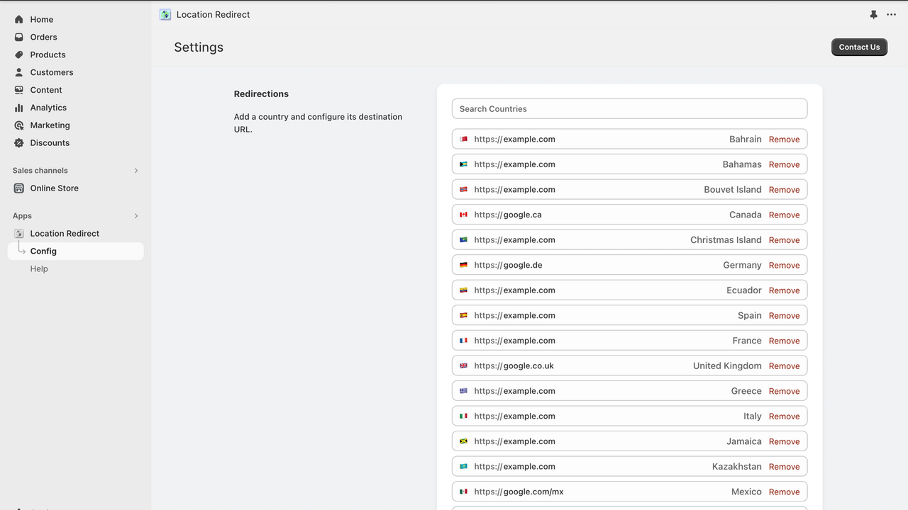Remove the Bahrain redirection
The image size is (908, 510).
[784, 140]
